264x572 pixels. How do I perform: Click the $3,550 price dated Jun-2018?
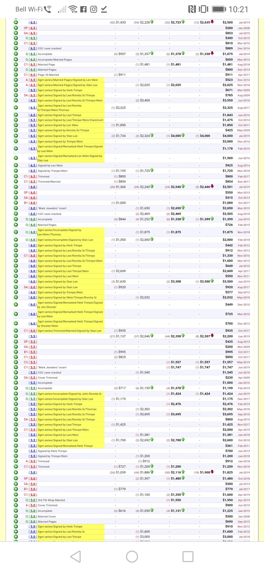click(227, 100)
